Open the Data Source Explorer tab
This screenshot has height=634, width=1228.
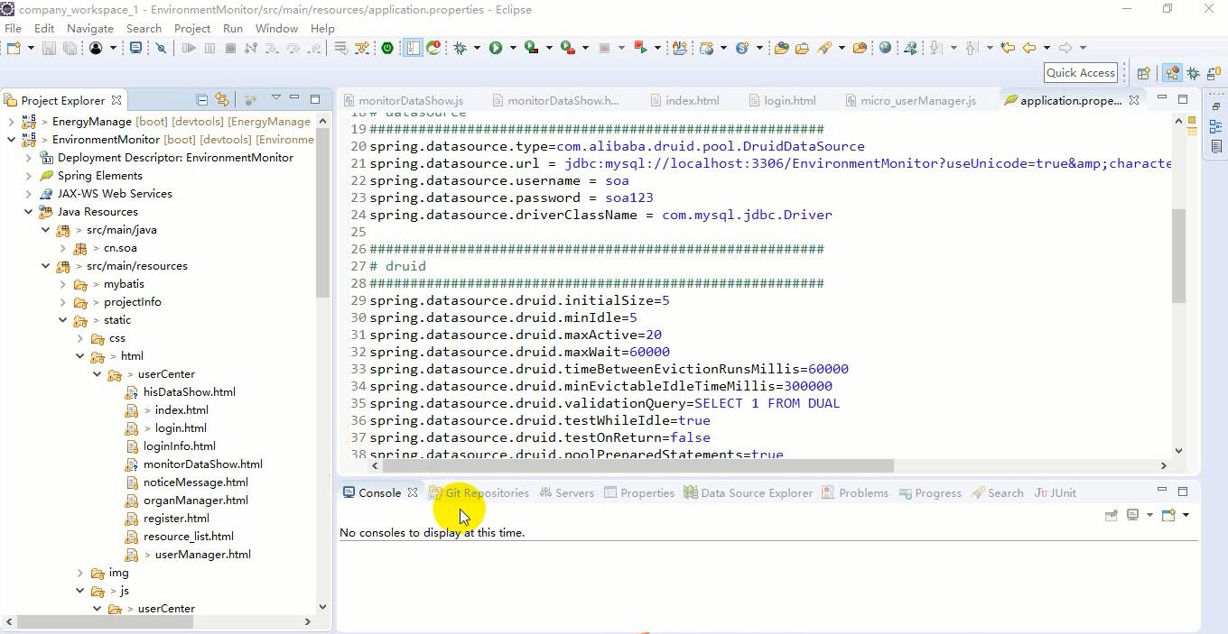click(x=749, y=493)
